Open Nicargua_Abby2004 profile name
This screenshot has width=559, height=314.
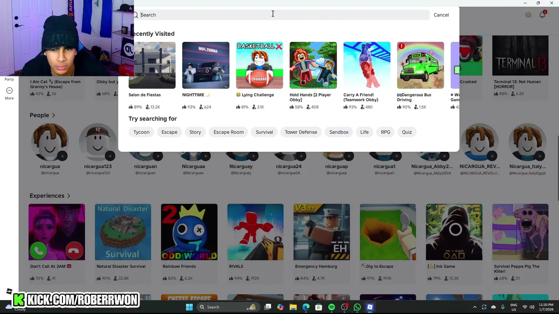coord(432,166)
